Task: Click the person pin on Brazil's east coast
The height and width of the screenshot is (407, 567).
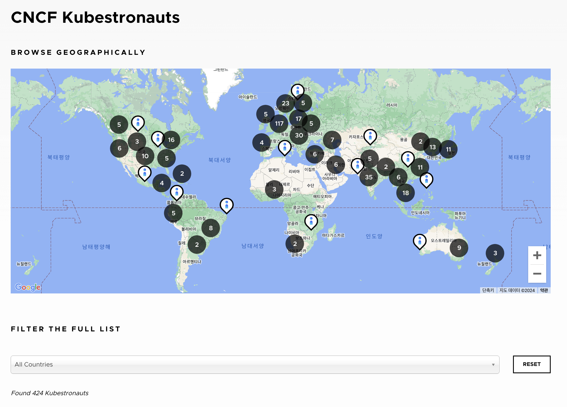Action: 226,205
